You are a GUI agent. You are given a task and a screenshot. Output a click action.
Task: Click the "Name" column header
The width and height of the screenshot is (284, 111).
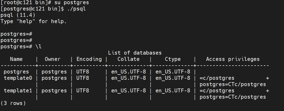[x=16, y=59]
